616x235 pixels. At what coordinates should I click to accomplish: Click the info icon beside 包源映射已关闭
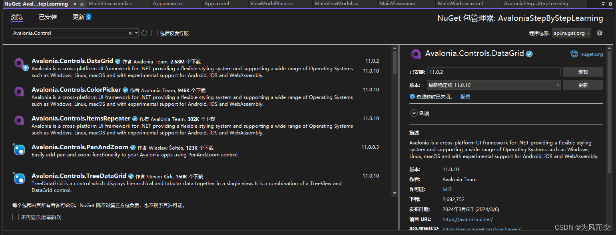(412, 96)
